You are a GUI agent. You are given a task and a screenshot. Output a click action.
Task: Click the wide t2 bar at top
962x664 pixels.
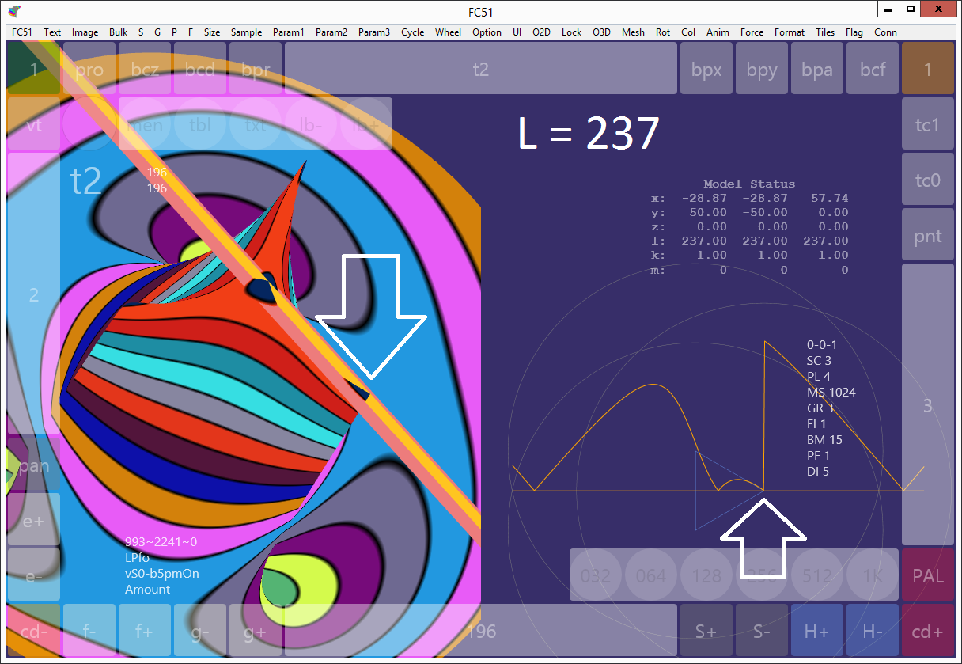(x=481, y=69)
